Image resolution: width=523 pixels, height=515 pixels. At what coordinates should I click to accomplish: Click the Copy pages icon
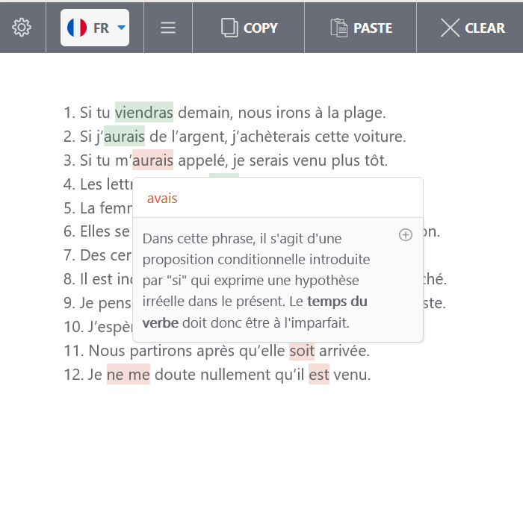229,28
